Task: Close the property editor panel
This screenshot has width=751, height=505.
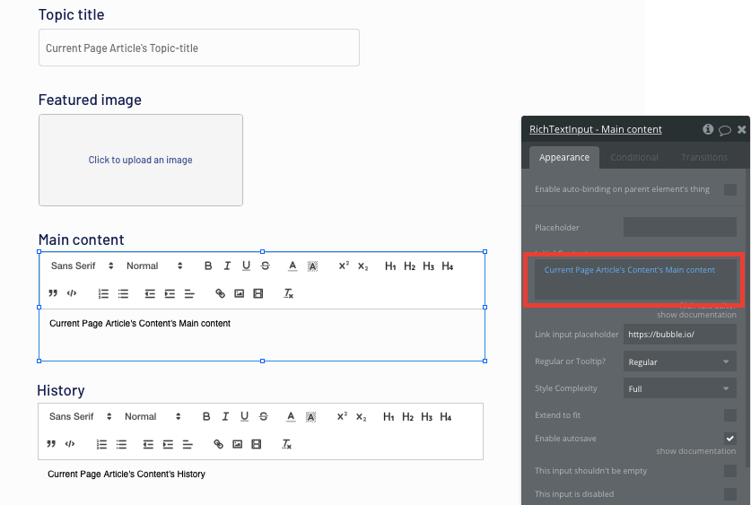Action: pos(741,129)
